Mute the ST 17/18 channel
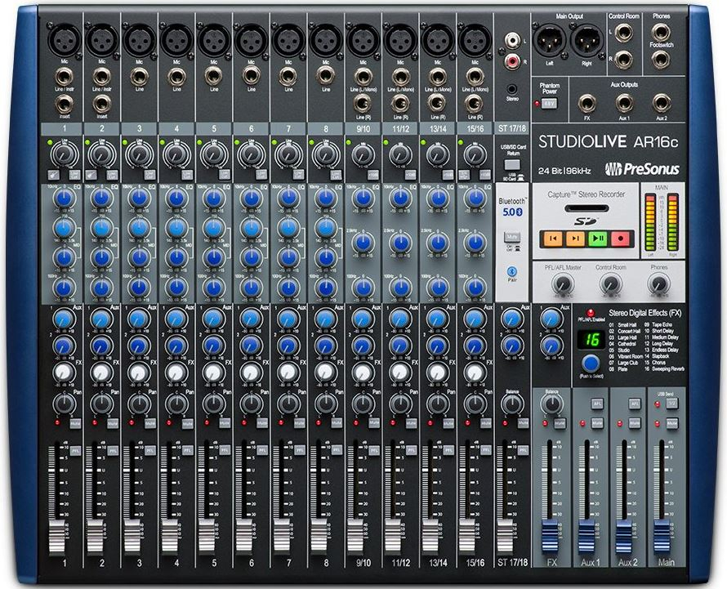The height and width of the screenshot is (589, 727). coord(523,423)
